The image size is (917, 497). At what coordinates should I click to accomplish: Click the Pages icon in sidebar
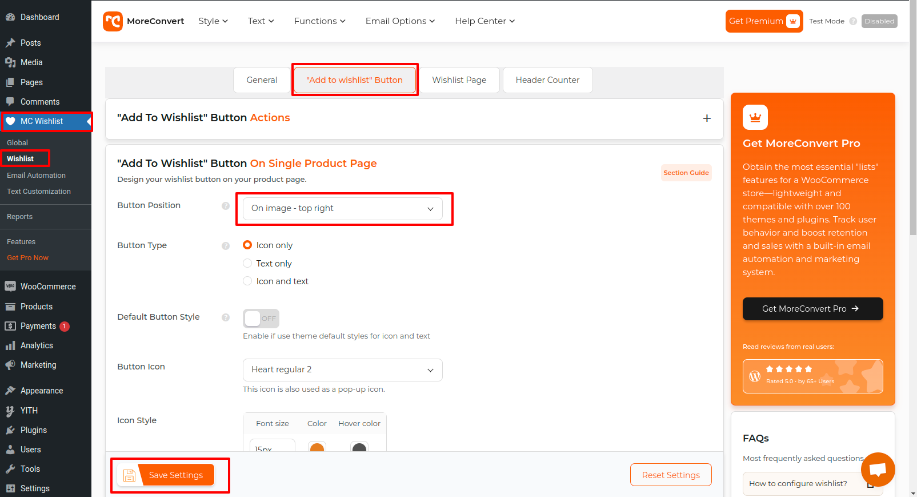click(x=10, y=82)
